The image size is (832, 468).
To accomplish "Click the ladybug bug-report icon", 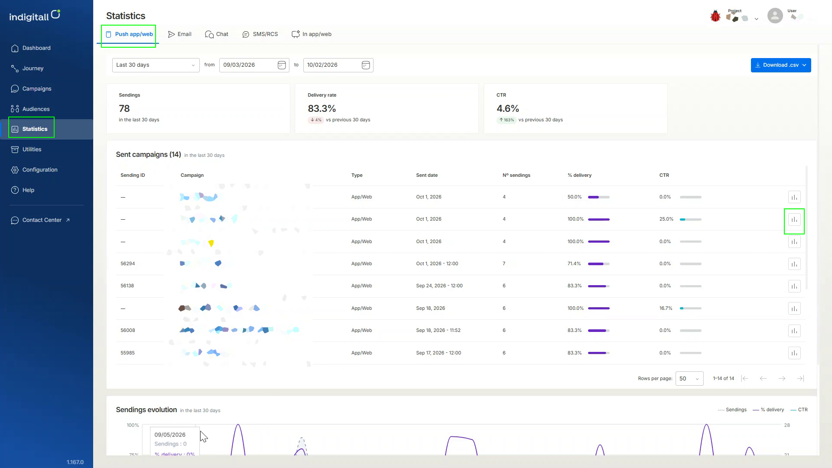I will [715, 16].
